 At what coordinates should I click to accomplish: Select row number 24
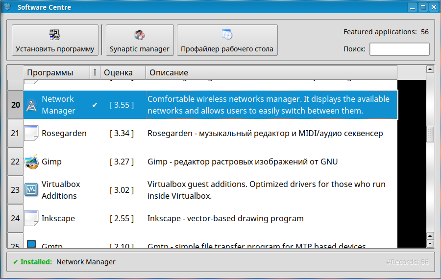coord(16,218)
